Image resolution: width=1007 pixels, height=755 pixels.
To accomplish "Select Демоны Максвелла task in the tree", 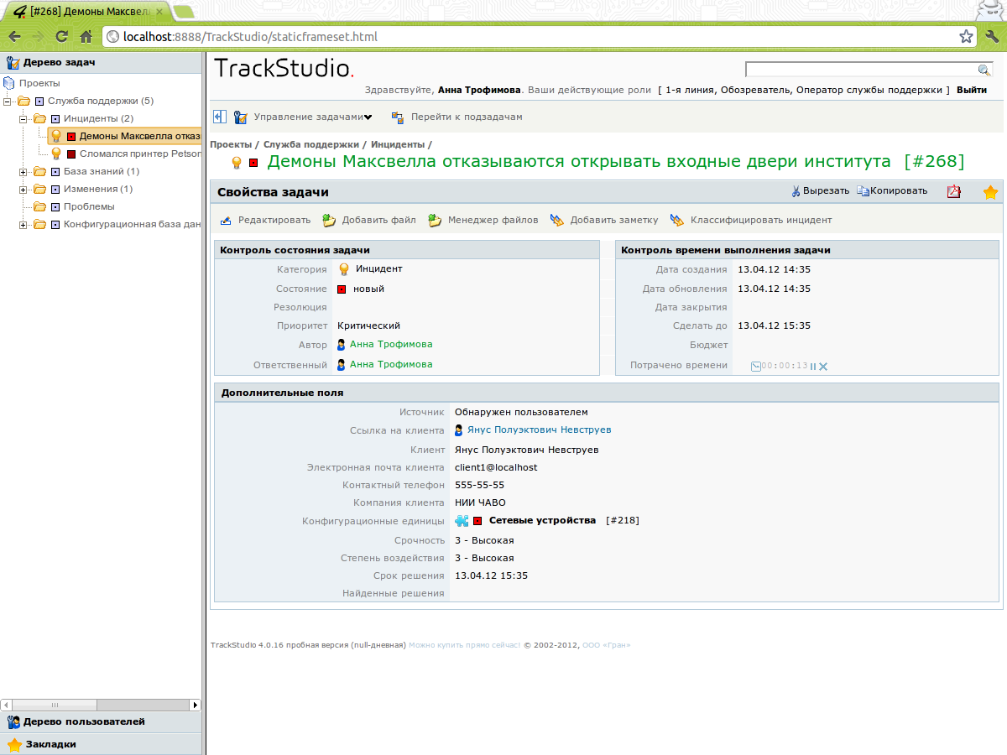I will (140, 136).
